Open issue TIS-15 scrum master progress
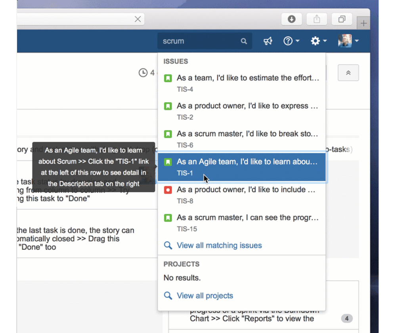Image resolution: width=396 pixels, height=333 pixels. click(x=242, y=223)
